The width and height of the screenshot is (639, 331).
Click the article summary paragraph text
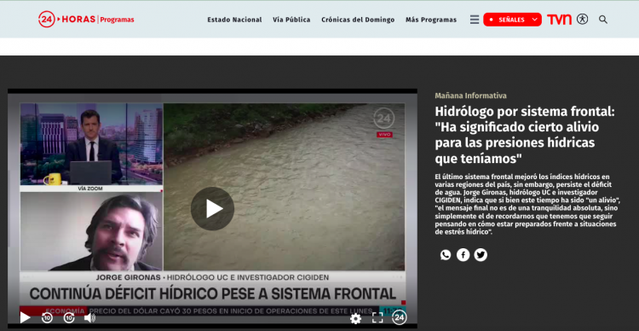pos(527,204)
